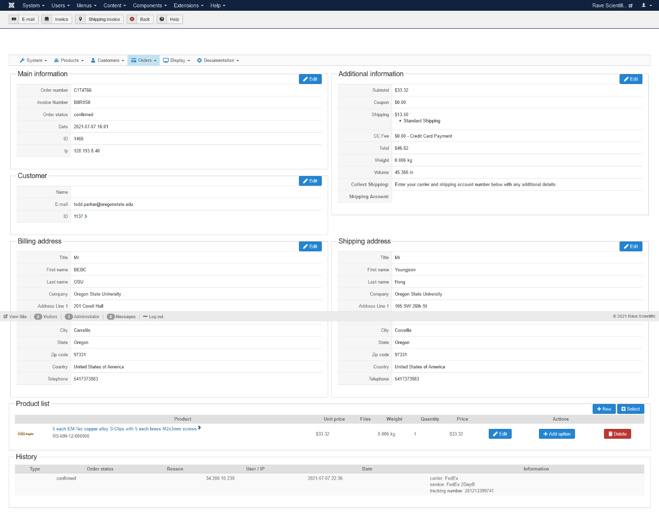Image resolution: width=659 pixels, height=527 pixels.
Task: Open the Menus top menu
Action: [86, 5]
